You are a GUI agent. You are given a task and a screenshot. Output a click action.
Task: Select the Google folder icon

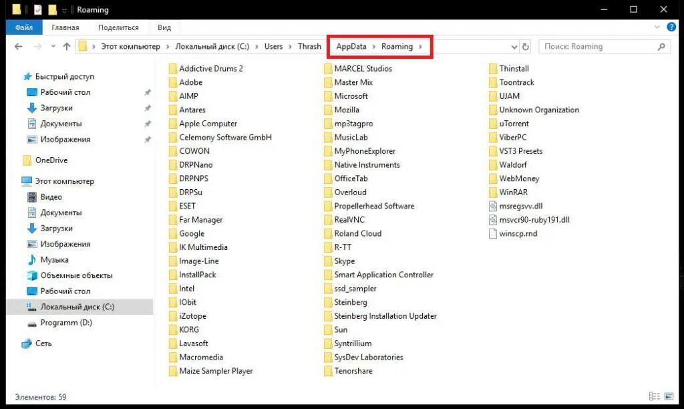(x=173, y=233)
